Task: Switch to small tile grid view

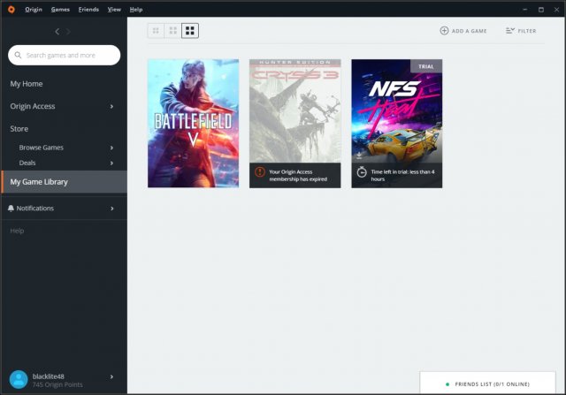Action: click(157, 31)
